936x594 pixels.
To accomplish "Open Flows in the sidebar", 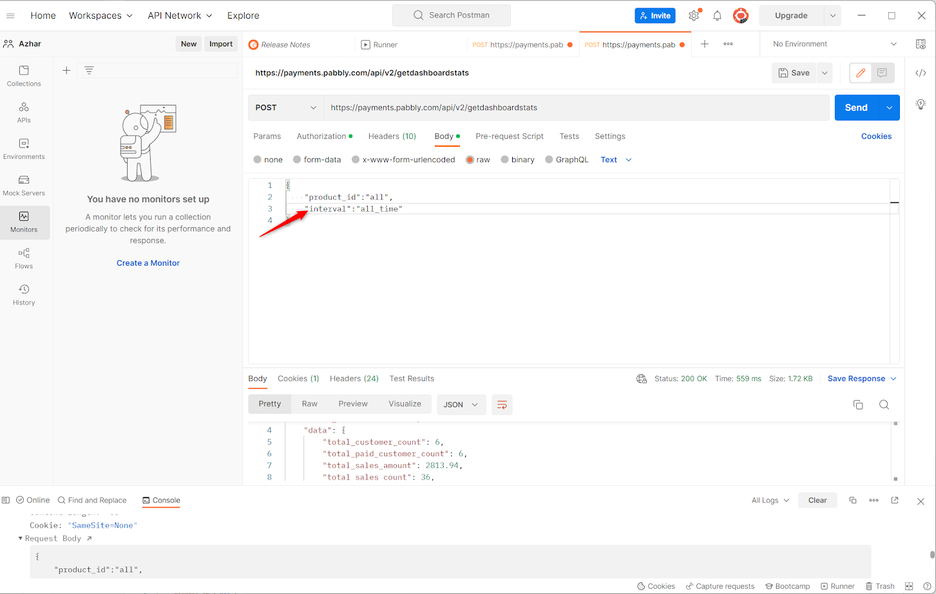I will 24,258.
